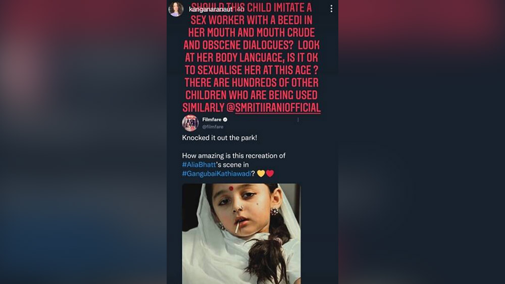
Task: Open the #GangubaiKathiawadi hashtag
Action: (x=217, y=174)
